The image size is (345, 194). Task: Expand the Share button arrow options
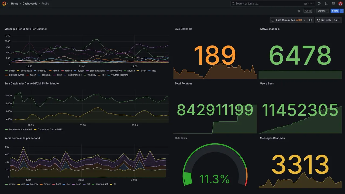pyautogui.click(x=342, y=11)
